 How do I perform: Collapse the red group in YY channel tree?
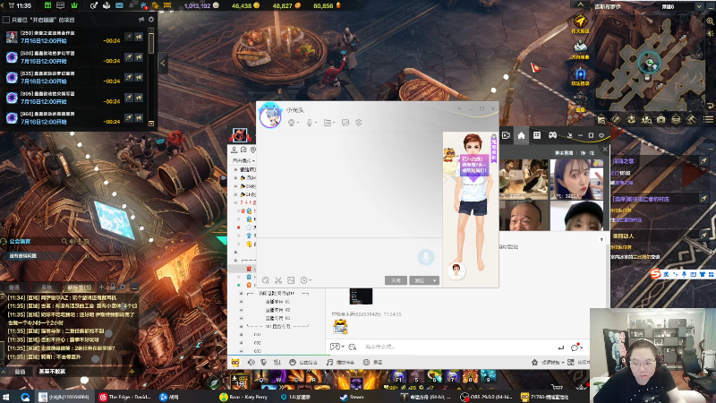(x=236, y=202)
